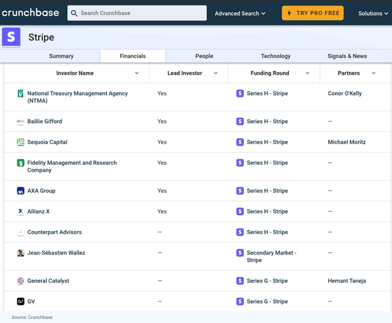
Task: Open Series G - Stripe for General Catalyst
Action: coord(267,281)
